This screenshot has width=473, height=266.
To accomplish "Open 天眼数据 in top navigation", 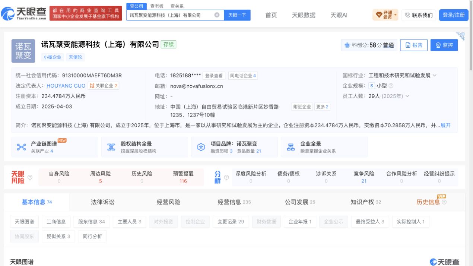I will (x=304, y=15).
